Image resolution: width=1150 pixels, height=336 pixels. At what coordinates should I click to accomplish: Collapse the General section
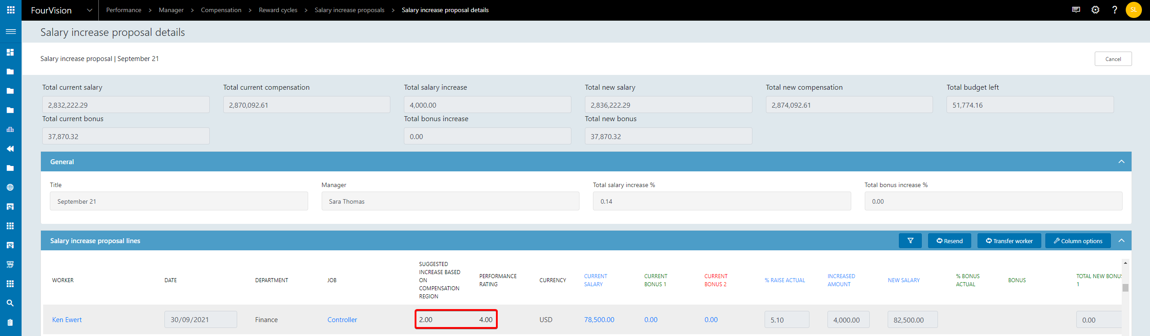(x=1121, y=161)
